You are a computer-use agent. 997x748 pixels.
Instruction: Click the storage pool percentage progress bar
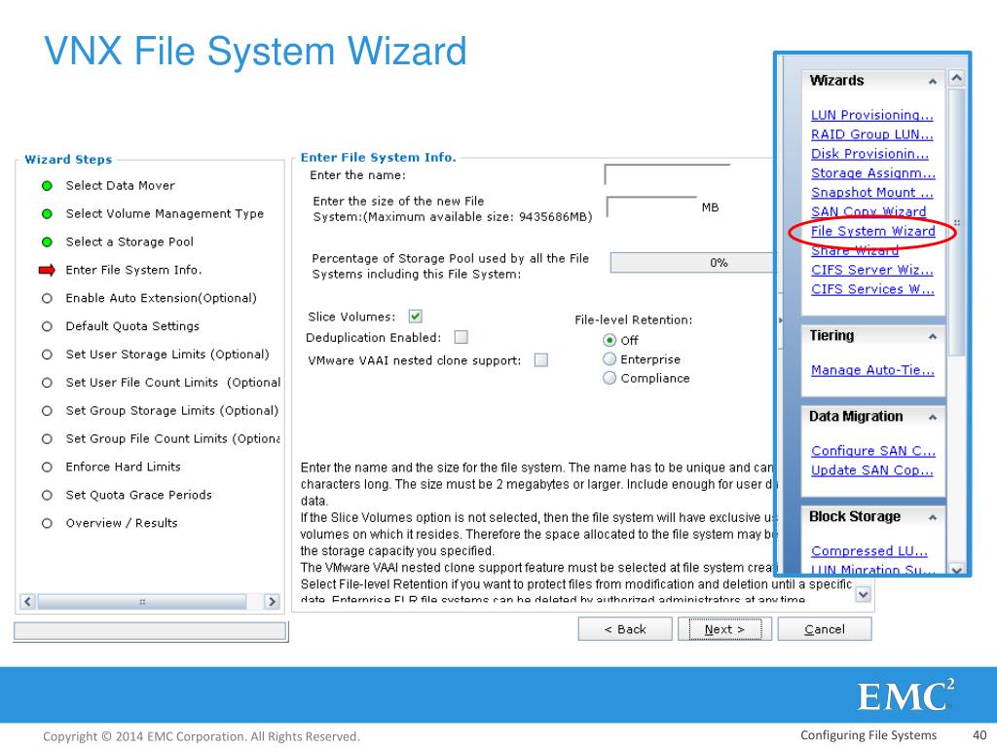693,263
